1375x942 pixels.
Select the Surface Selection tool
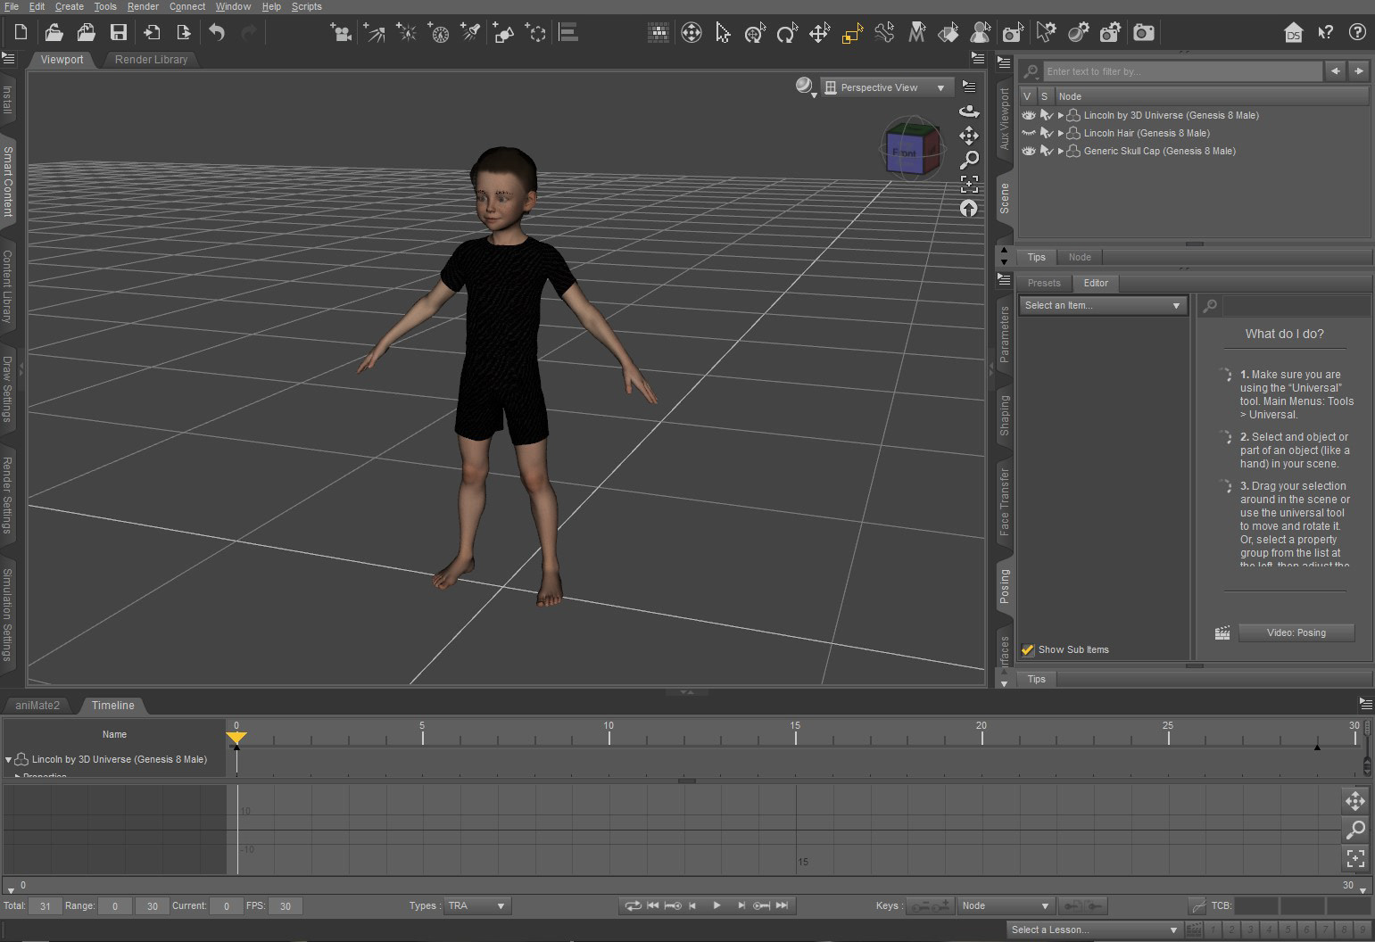(948, 34)
